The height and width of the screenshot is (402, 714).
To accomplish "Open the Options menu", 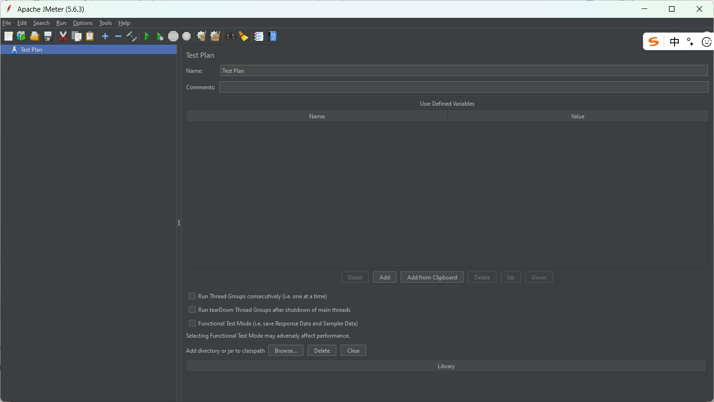I will [83, 23].
